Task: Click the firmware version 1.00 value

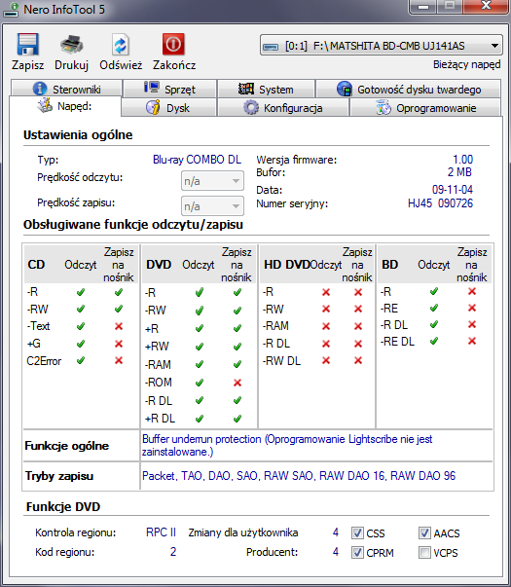Action: 462,160
